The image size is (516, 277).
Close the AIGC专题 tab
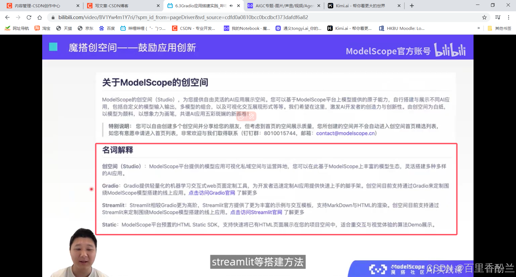[319, 6]
